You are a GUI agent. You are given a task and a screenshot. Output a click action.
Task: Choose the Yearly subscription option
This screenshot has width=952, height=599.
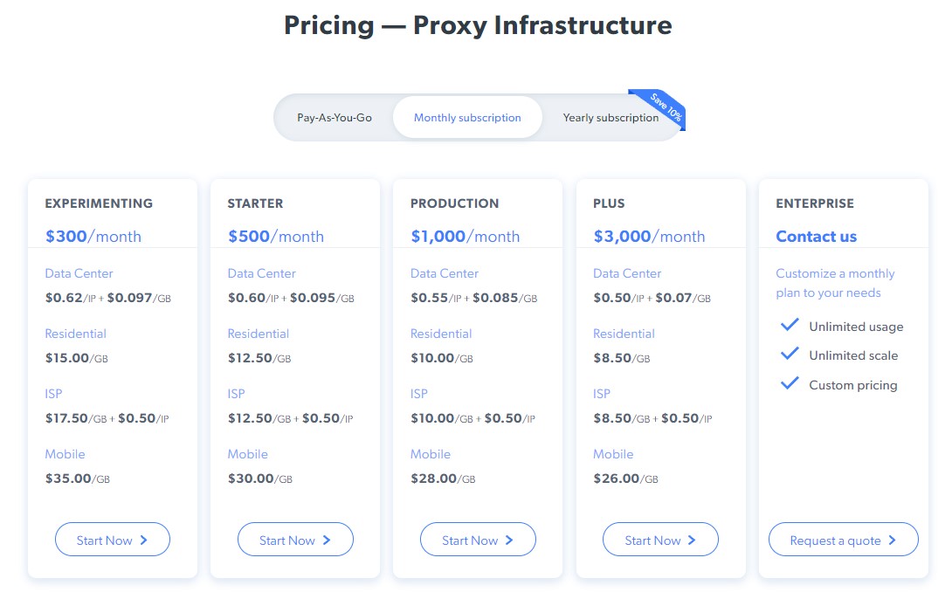pyautogui.click(x=611, y=118)
